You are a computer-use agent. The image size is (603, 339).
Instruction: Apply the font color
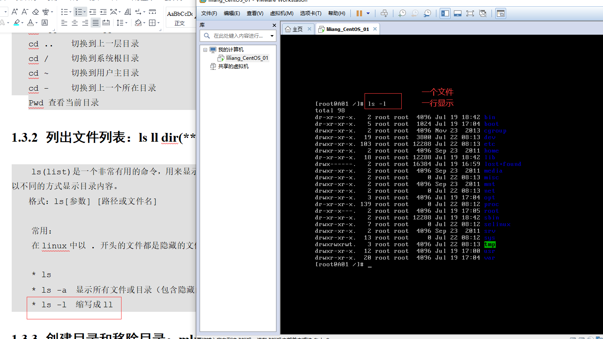point(30,23)
